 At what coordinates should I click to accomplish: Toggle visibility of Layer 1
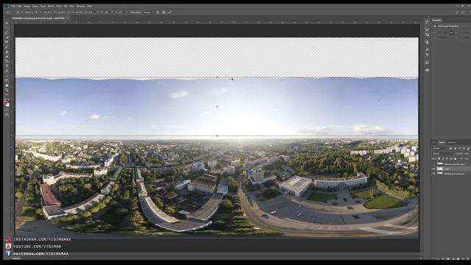(433, 169)
